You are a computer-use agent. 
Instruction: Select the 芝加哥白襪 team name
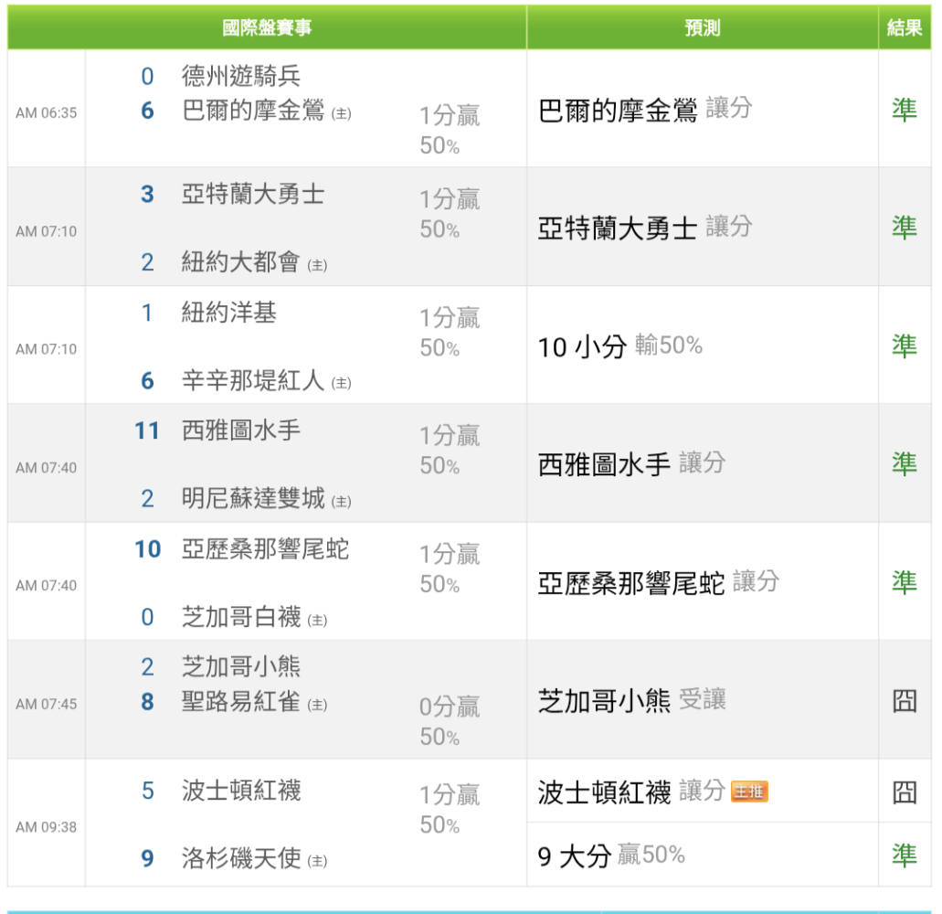[241, 617]
